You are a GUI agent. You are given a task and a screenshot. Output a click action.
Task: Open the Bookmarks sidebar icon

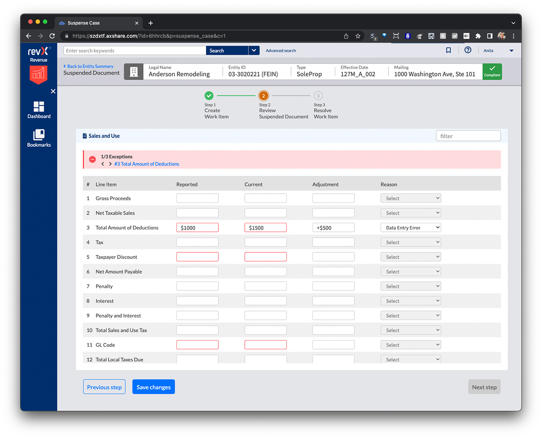point(39,138)
